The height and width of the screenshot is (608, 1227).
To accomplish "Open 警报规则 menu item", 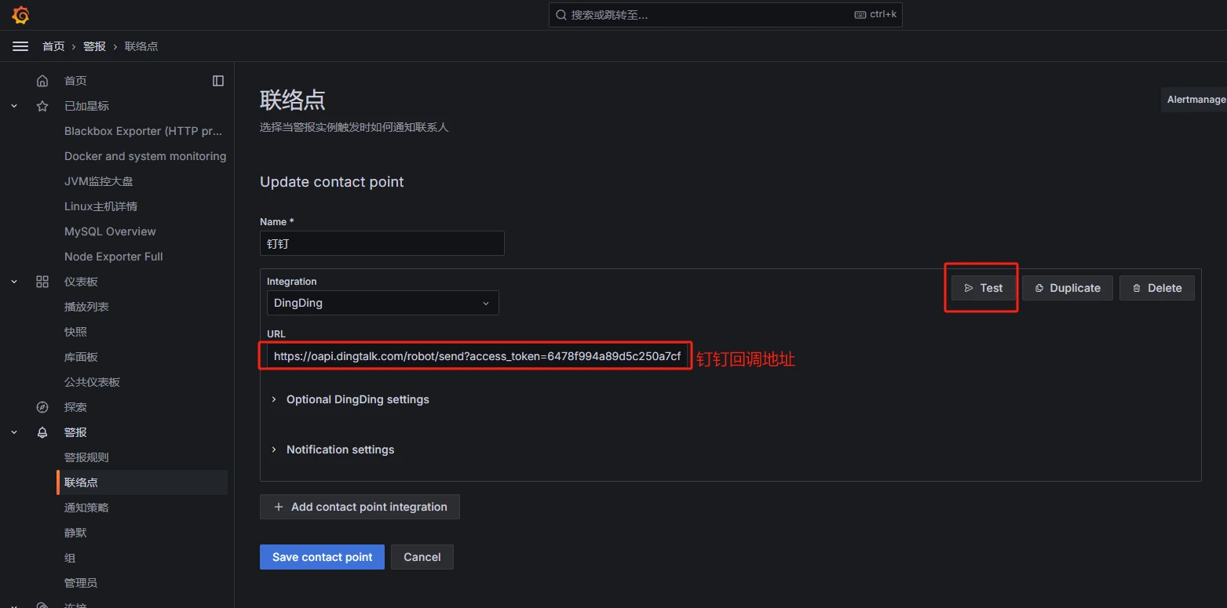I will pyautogui.click(x=86, y=457).
